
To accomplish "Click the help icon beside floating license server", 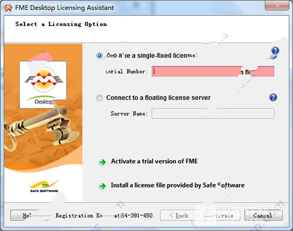I will tap(273, 97).
